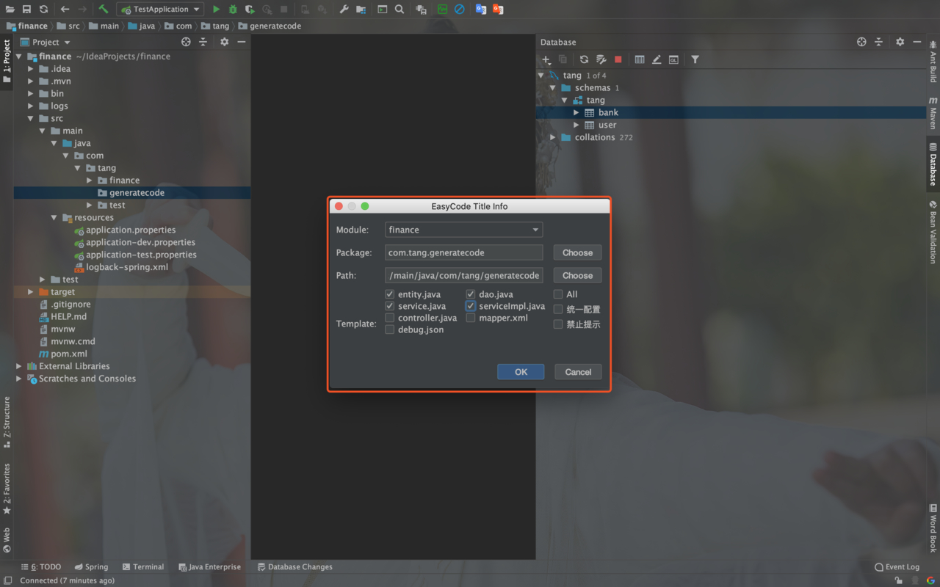Expand the collations node in Database tree
940x587 pixels.
click(553, 137)
